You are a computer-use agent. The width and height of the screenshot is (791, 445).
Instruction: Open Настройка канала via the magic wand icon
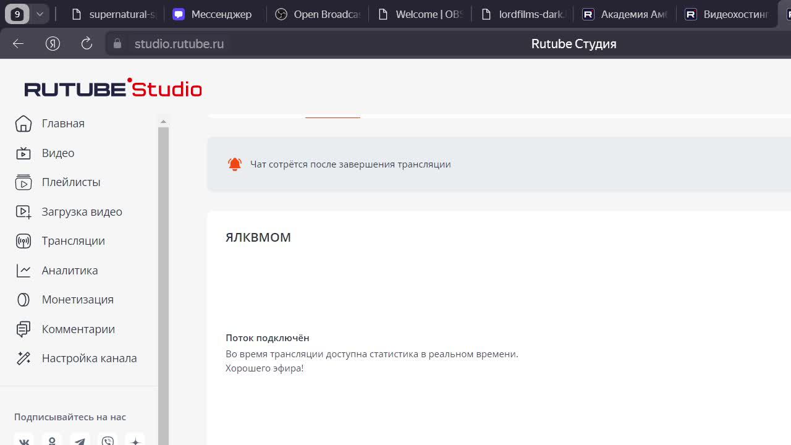(23, 358)
